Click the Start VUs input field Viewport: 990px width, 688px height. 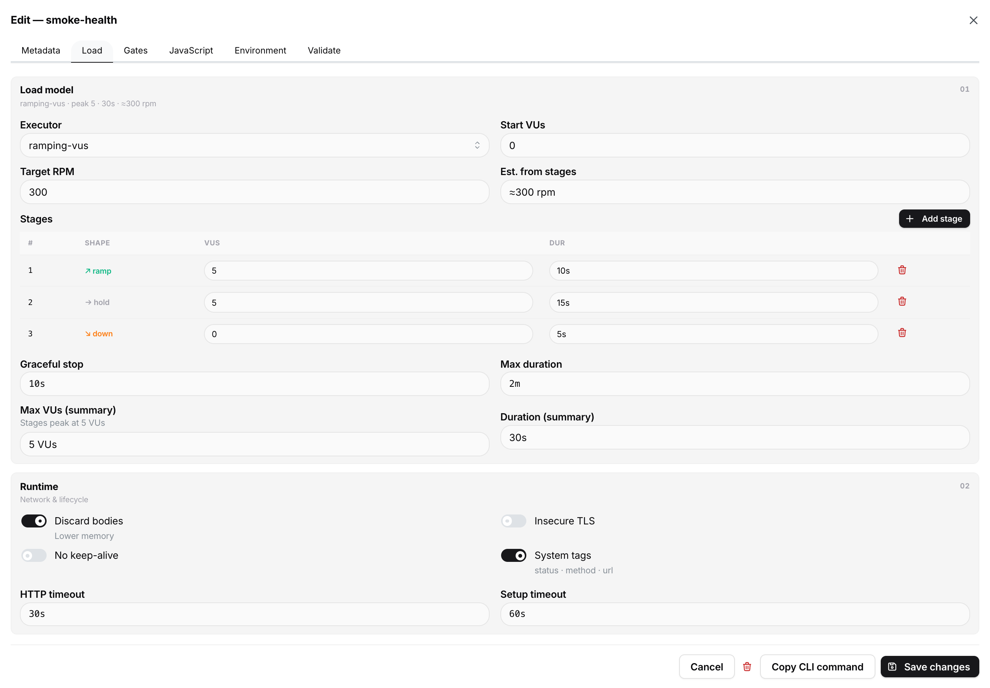tap(735, 145)
